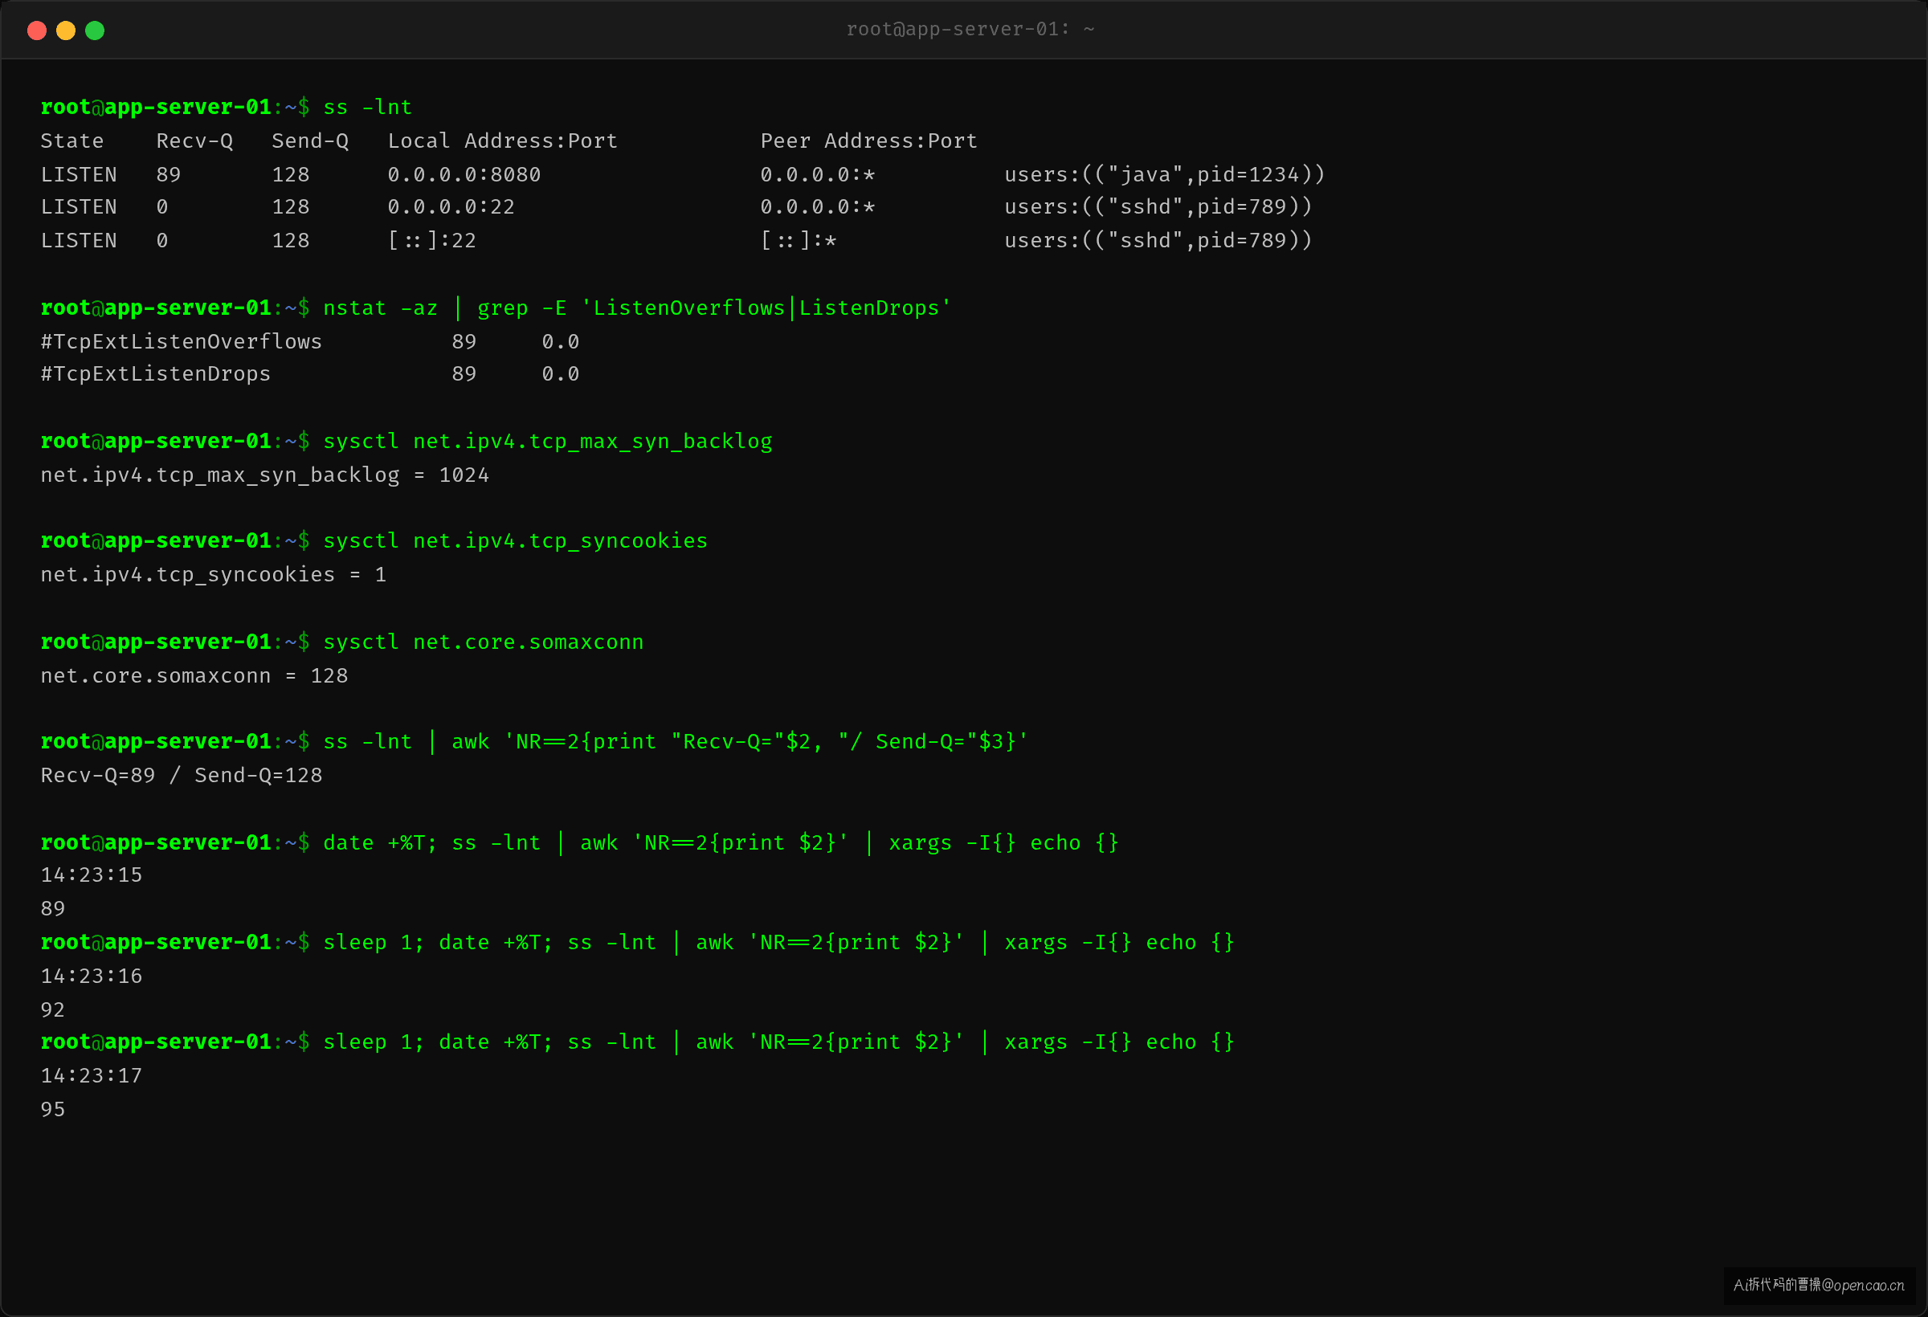Click the timestamp 14:23:16
Image resolution: width=1928 pixels, height=1317 pixels.
click(x=92, y=977)
